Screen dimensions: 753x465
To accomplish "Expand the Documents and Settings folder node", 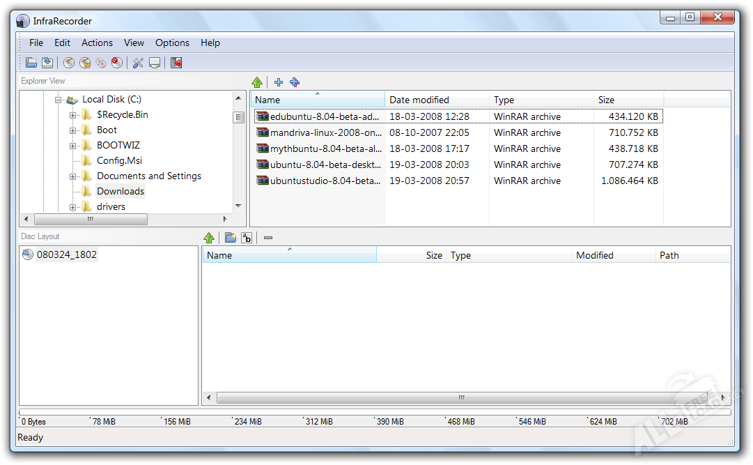I will click(73, 176).
